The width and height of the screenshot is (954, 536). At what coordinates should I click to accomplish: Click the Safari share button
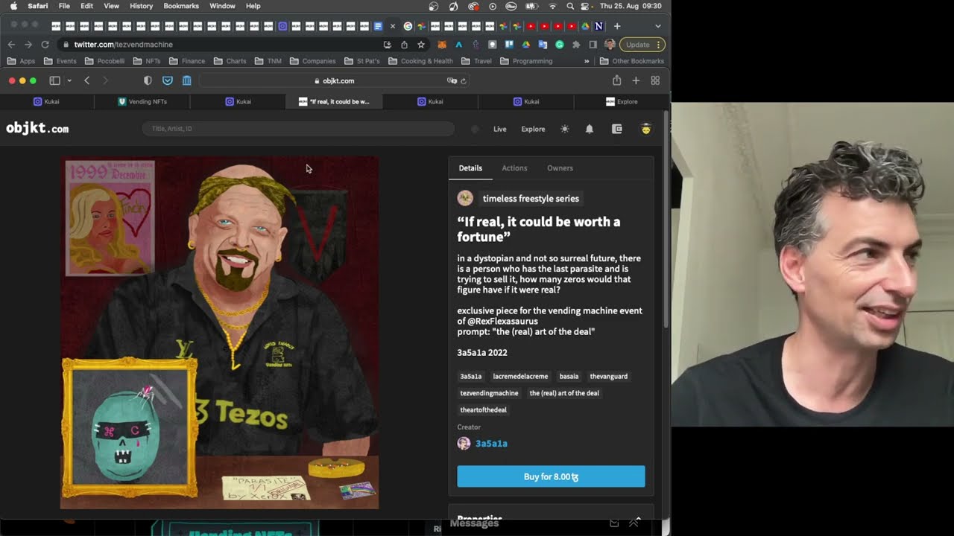616,80
